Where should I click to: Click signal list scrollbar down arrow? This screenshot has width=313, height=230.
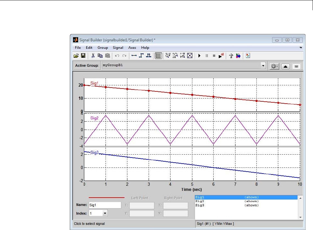coord(300,217)
